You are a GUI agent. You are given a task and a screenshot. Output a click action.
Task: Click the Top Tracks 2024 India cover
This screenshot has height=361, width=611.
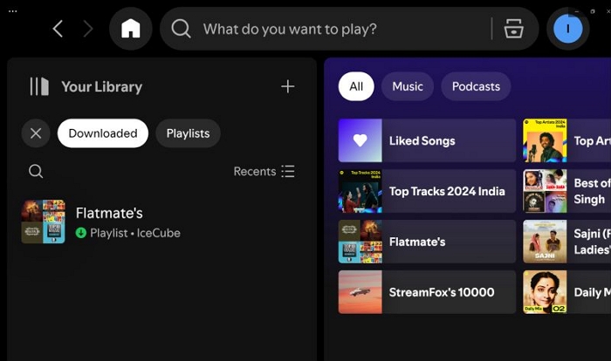pos(360,191)
